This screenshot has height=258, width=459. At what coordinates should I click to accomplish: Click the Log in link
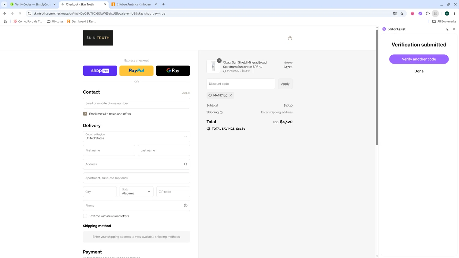point(186,93)
